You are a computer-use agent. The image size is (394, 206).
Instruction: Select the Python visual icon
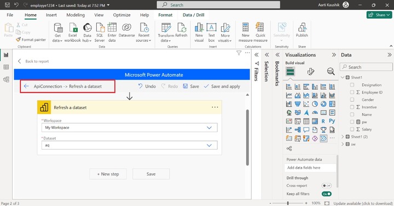(x=332, y=121)
